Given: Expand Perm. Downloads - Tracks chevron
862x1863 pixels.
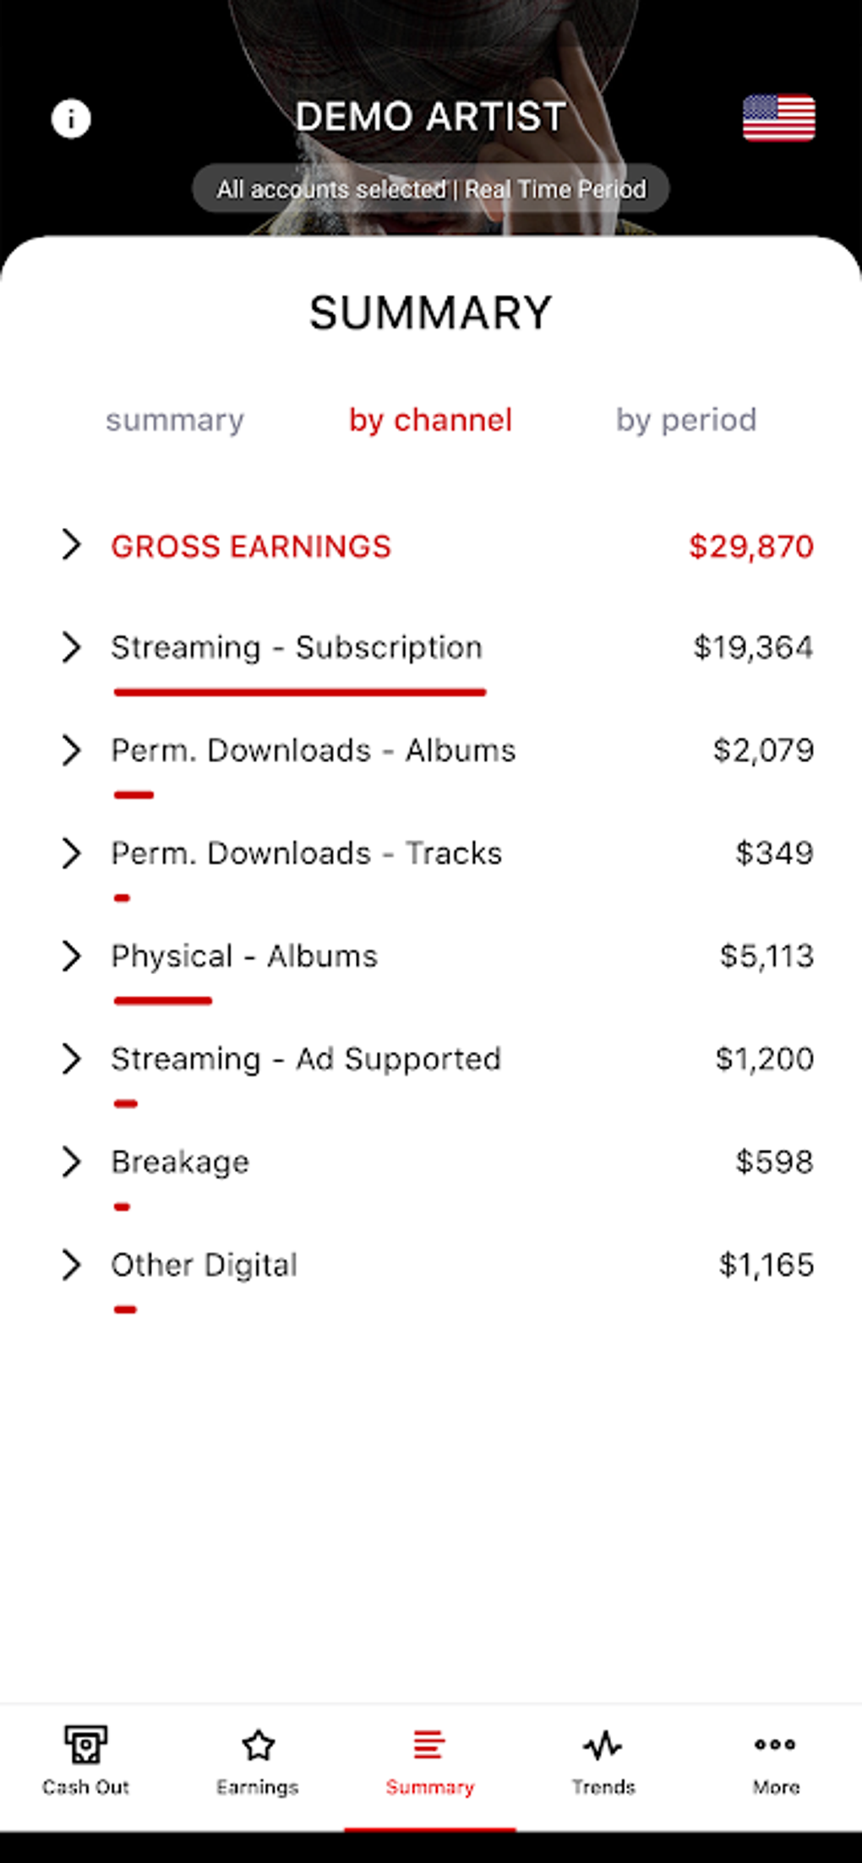Looking at the screenshot, I should tap(72, 853).
